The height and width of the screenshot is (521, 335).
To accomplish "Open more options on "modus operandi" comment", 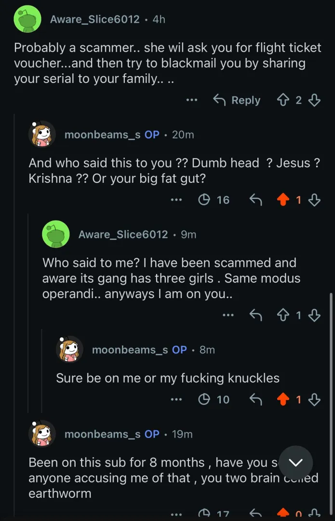I will 228,315.
